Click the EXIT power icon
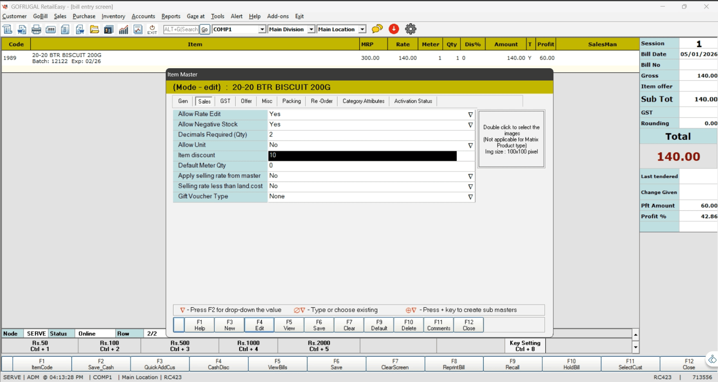Image resolution: width=718 pixels, height=382 pixels. (152, 29)
